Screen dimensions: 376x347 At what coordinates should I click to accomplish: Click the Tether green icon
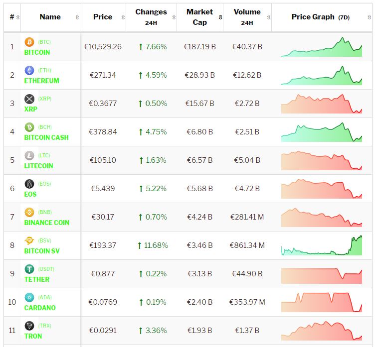click(29, 269)
